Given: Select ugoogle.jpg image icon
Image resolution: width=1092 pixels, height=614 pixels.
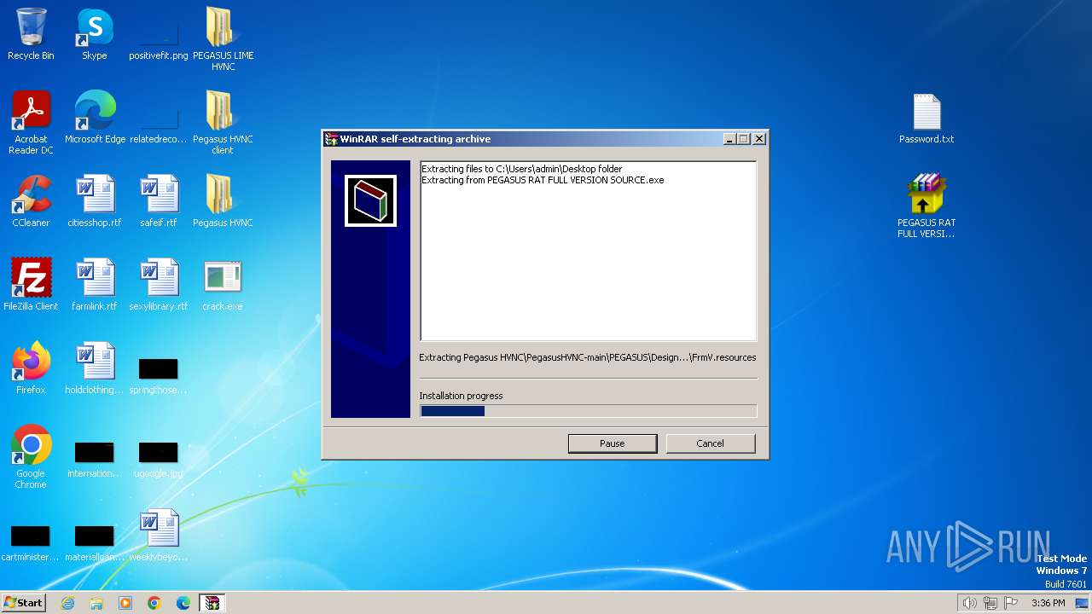Looking at the screenshot, I should (159, 459).
